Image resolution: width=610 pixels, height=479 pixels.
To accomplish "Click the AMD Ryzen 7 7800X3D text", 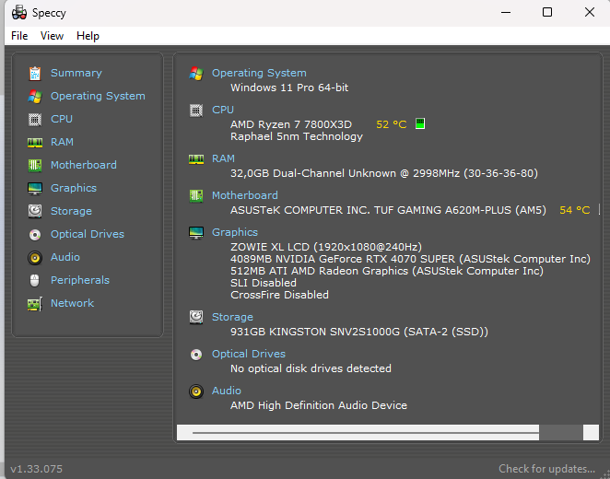I will coord(291,124).
